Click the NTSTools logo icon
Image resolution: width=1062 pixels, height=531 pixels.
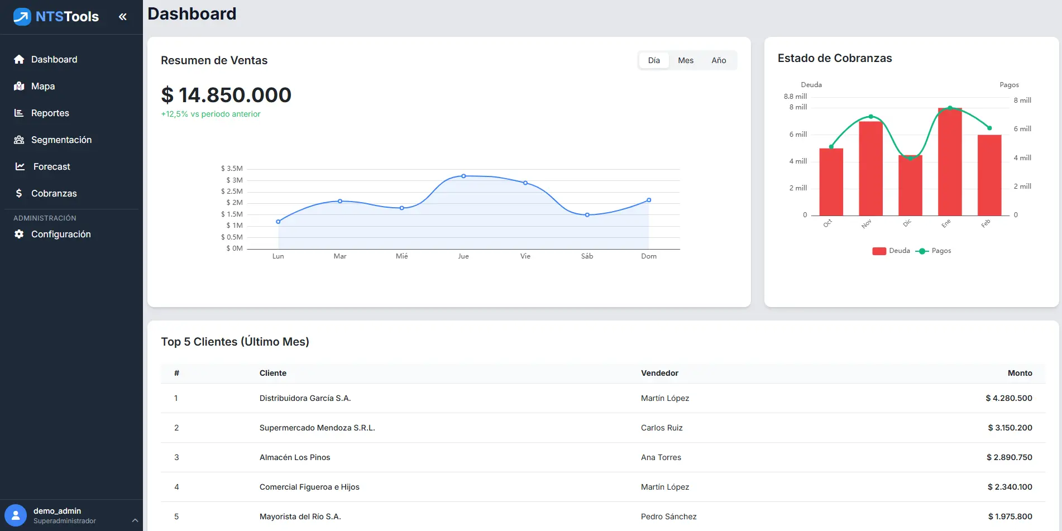click(x=21, y=16)
